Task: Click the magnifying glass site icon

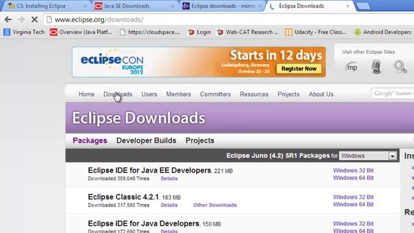Action: [x=400, y=67]
